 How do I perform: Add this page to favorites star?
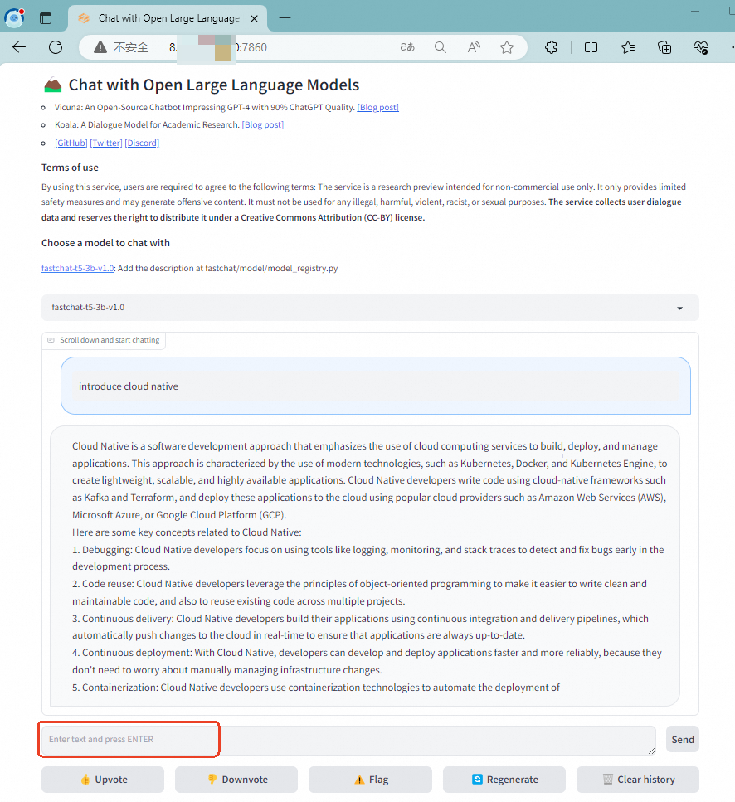(507, 47)
